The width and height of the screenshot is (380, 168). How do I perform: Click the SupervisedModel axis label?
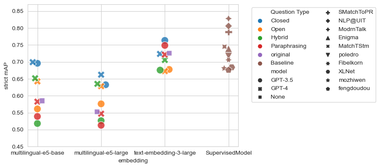click(229, 153)
